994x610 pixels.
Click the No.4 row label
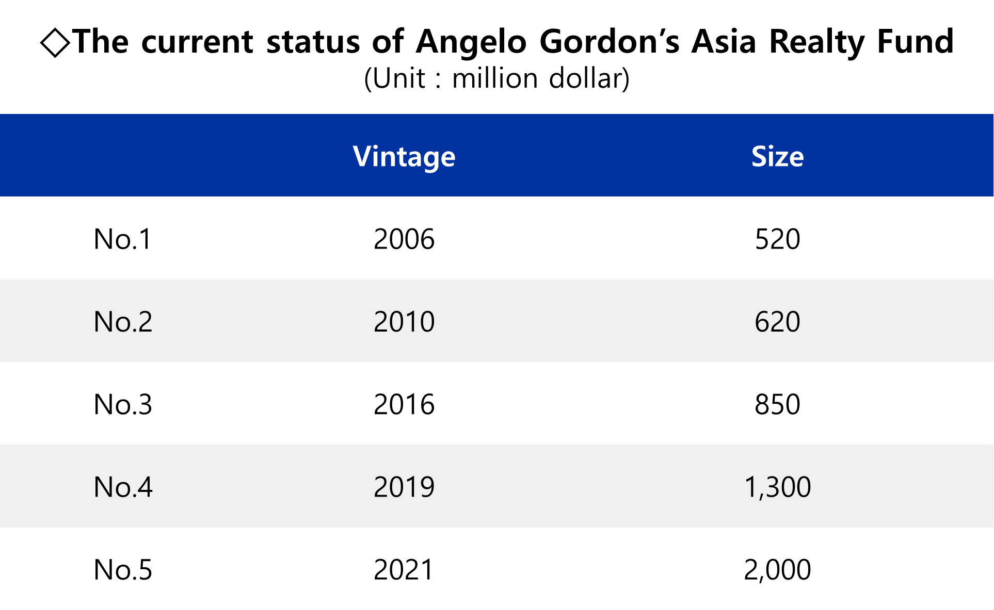[x=123, y=487]
